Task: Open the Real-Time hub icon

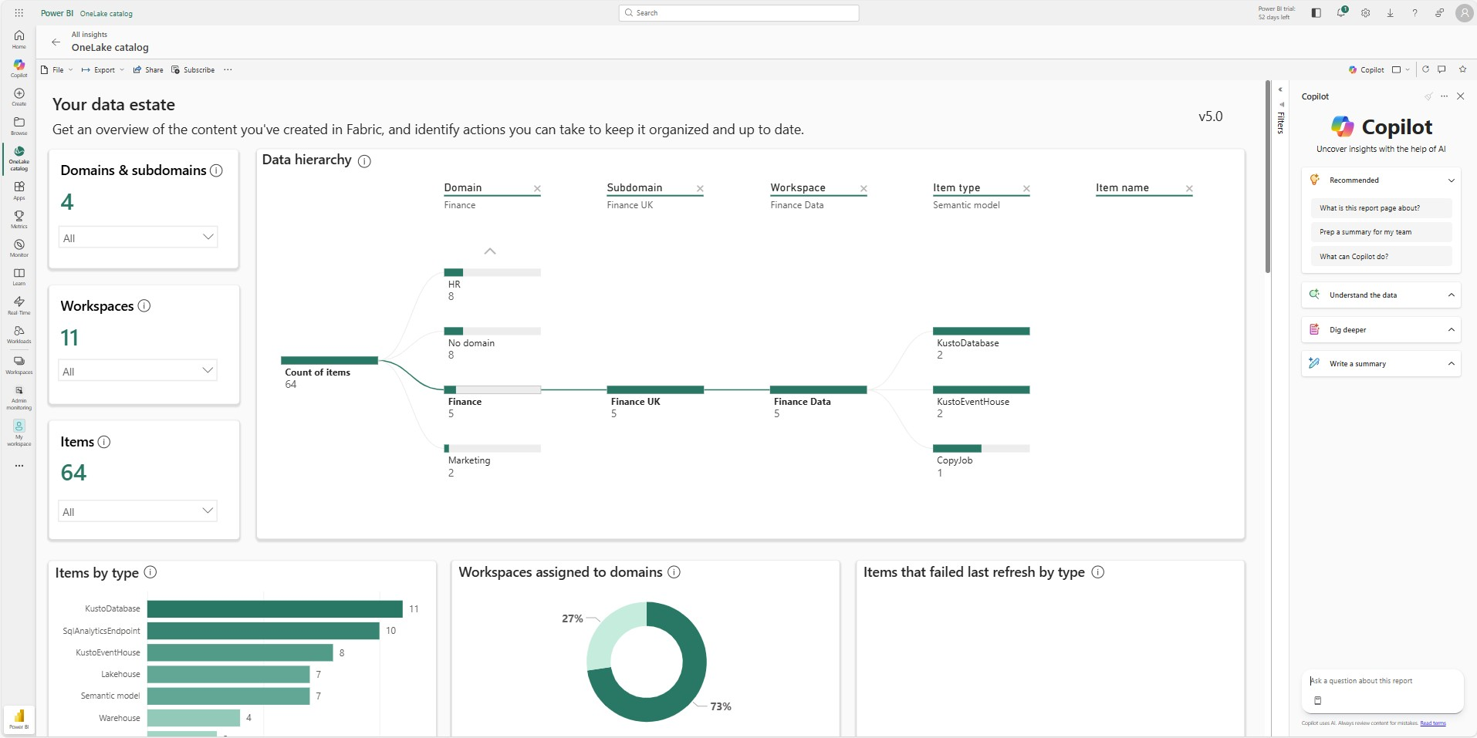Action: [x=19, y=305]
